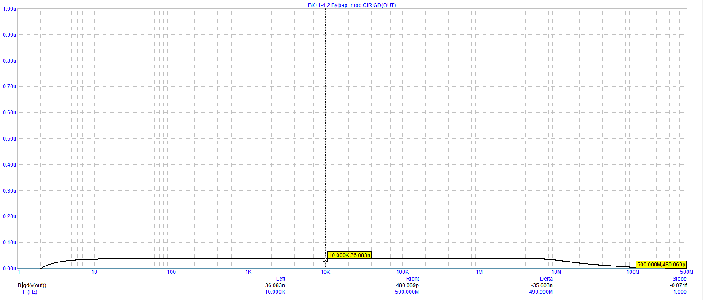Click the Delta frequency value '499.990M'
Screen dimensions: 703x300
click(541, 292)
